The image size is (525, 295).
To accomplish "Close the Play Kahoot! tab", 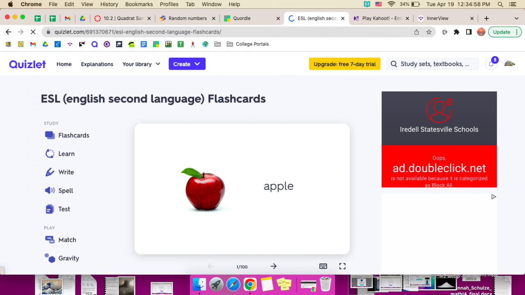I will [x=407, y=18].
